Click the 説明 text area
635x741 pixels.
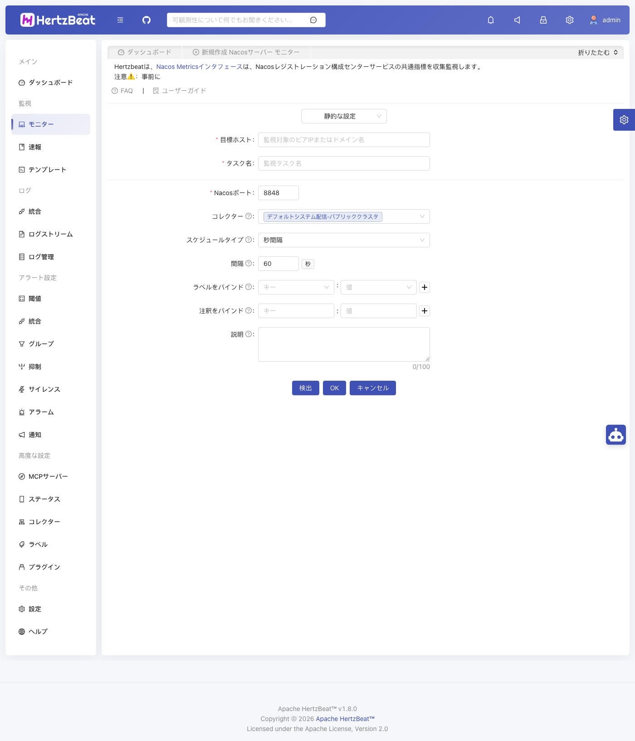tap(344, 344)
